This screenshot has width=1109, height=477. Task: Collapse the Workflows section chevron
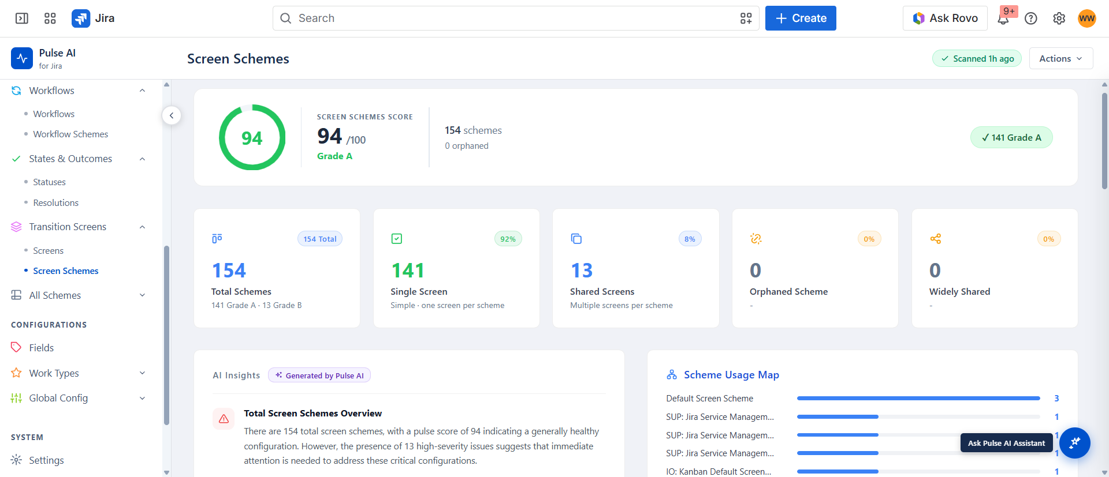tap(142, 91)
